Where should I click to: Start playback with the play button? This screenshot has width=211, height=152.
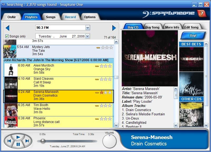tap(18, 137)
